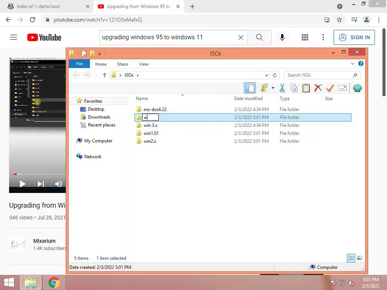Select the win2.x folder
The height and width of the screenshot is (290, 387).
point(150,141)
